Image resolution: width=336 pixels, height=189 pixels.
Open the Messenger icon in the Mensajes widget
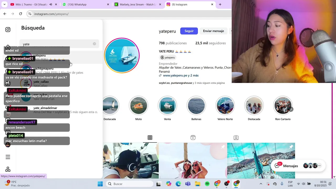[x=277, y=166]
